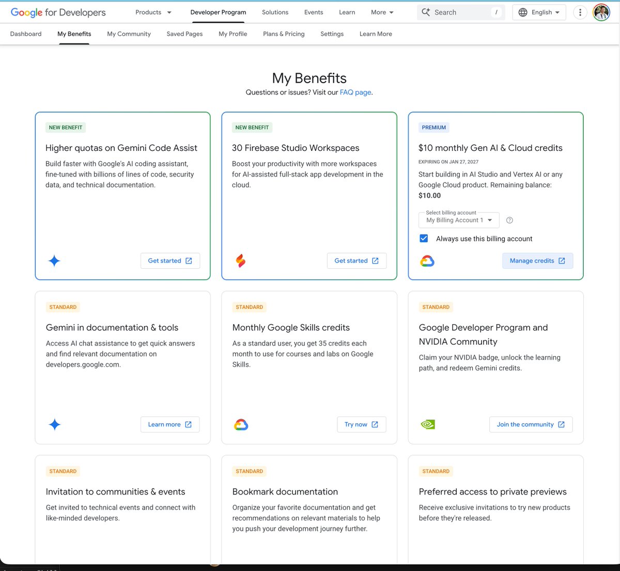
Task: Click the user profile avatar
Action: (601, 12)
